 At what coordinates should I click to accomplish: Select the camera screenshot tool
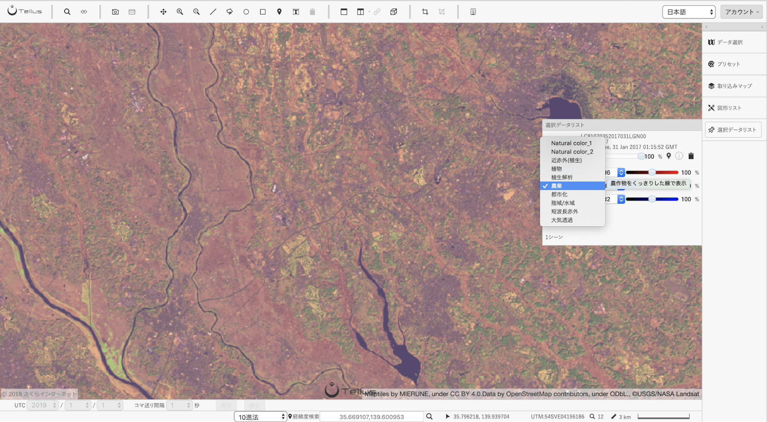pyautogui.click(x=115, y=12)
